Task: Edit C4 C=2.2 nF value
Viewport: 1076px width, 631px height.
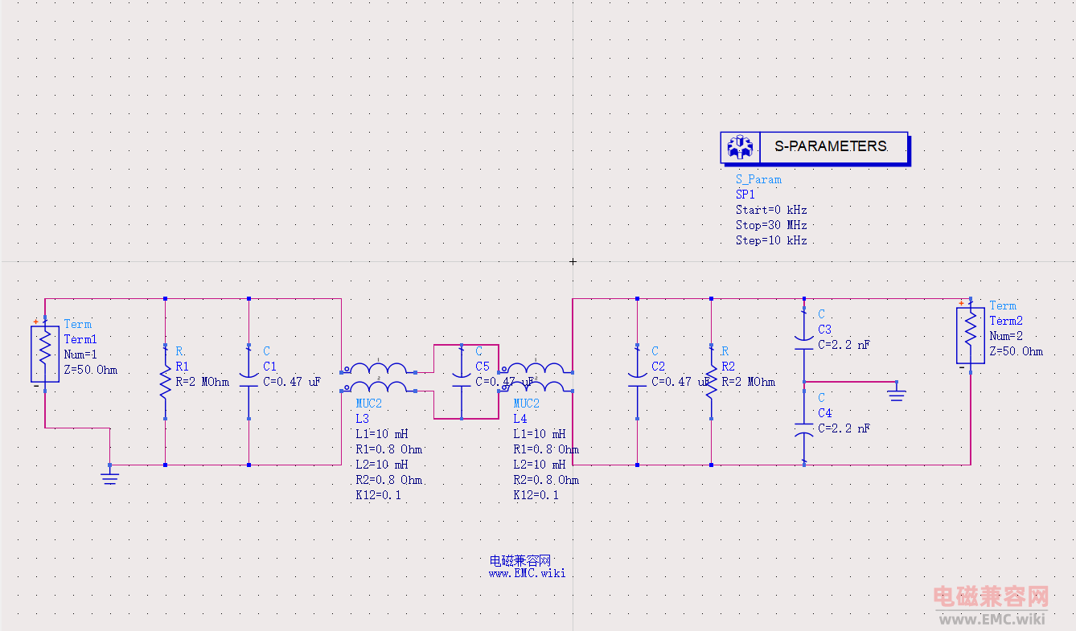Action: point(844,428)
